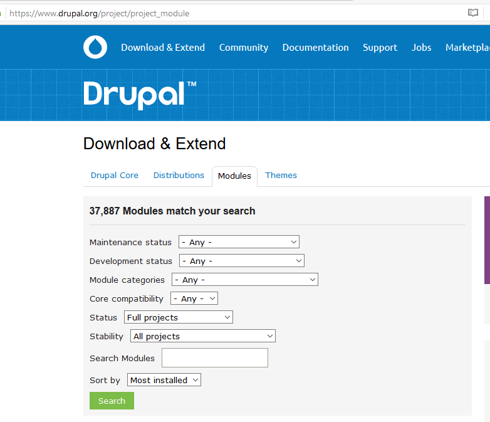Viewport: 490px width, 422px height.
Task: Click the browser address bar URL
Action: 100,13
